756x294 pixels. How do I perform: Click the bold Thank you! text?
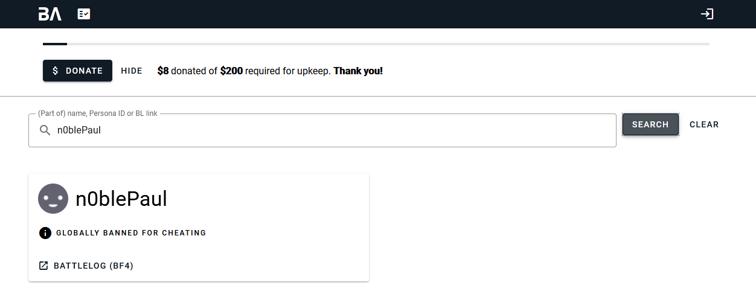click(358, 71)
